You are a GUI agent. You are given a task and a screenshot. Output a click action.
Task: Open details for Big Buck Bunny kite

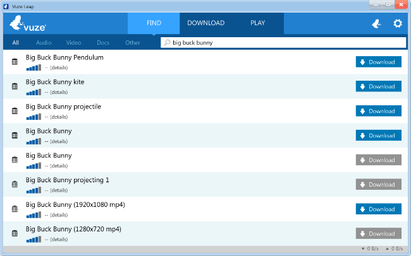point(59,92)
